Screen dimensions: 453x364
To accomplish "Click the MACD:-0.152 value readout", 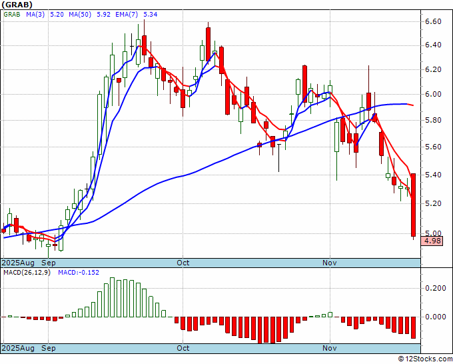I will (79, 273).
